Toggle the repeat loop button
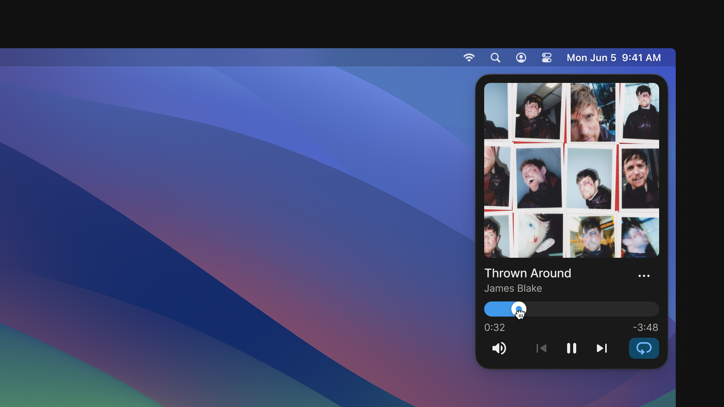724x407 pixels. [x=644, y=348]
